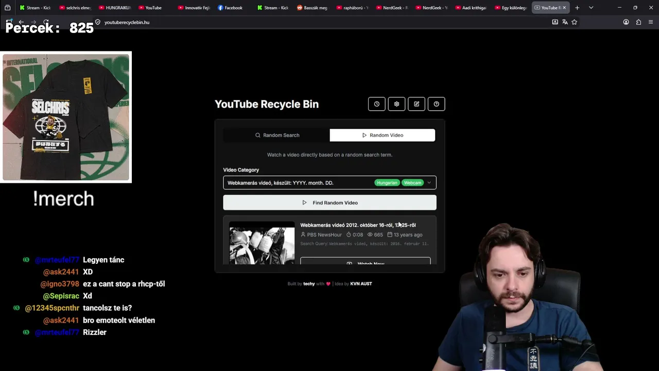The width and height of the screenshot is (659, 371).
Task: Click the site information shield icon
Action: click(x=98, y=22)
